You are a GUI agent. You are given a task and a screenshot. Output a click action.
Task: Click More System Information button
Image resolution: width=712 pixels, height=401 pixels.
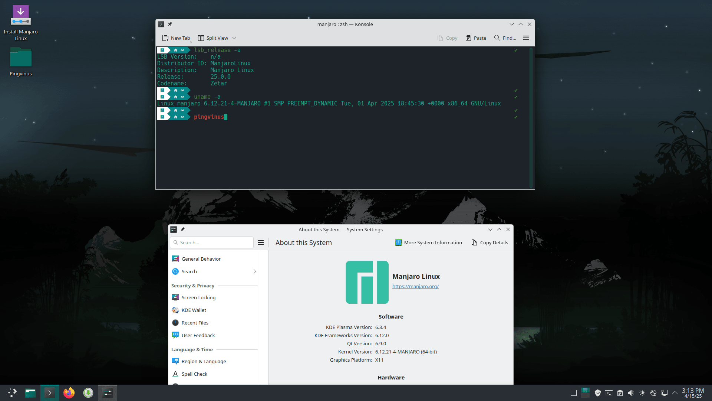[x=428, y=242]
